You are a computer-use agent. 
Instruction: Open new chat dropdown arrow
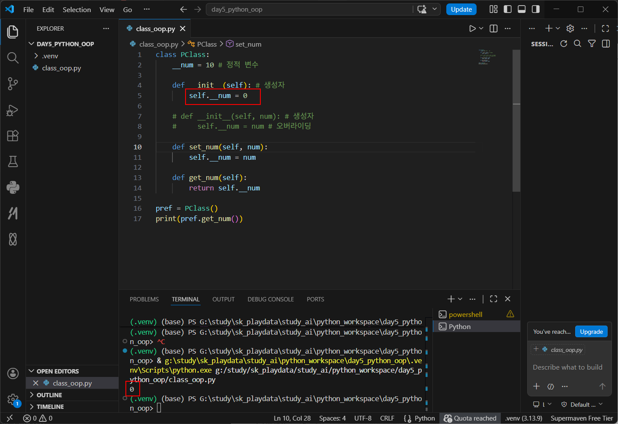(558, 28)
